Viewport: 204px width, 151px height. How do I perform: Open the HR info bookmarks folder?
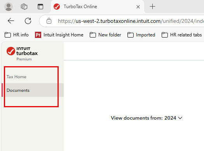point(17,35)
